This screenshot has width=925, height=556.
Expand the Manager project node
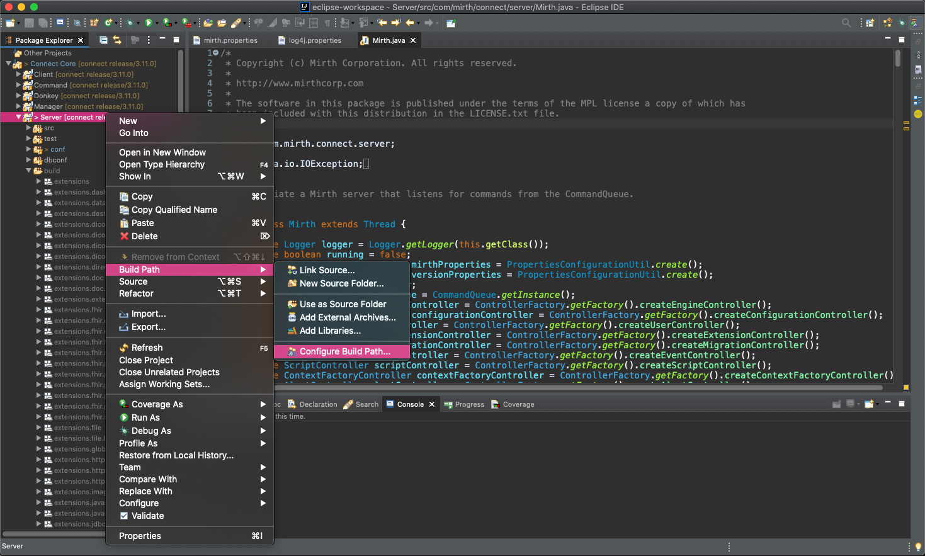(18, 106)
